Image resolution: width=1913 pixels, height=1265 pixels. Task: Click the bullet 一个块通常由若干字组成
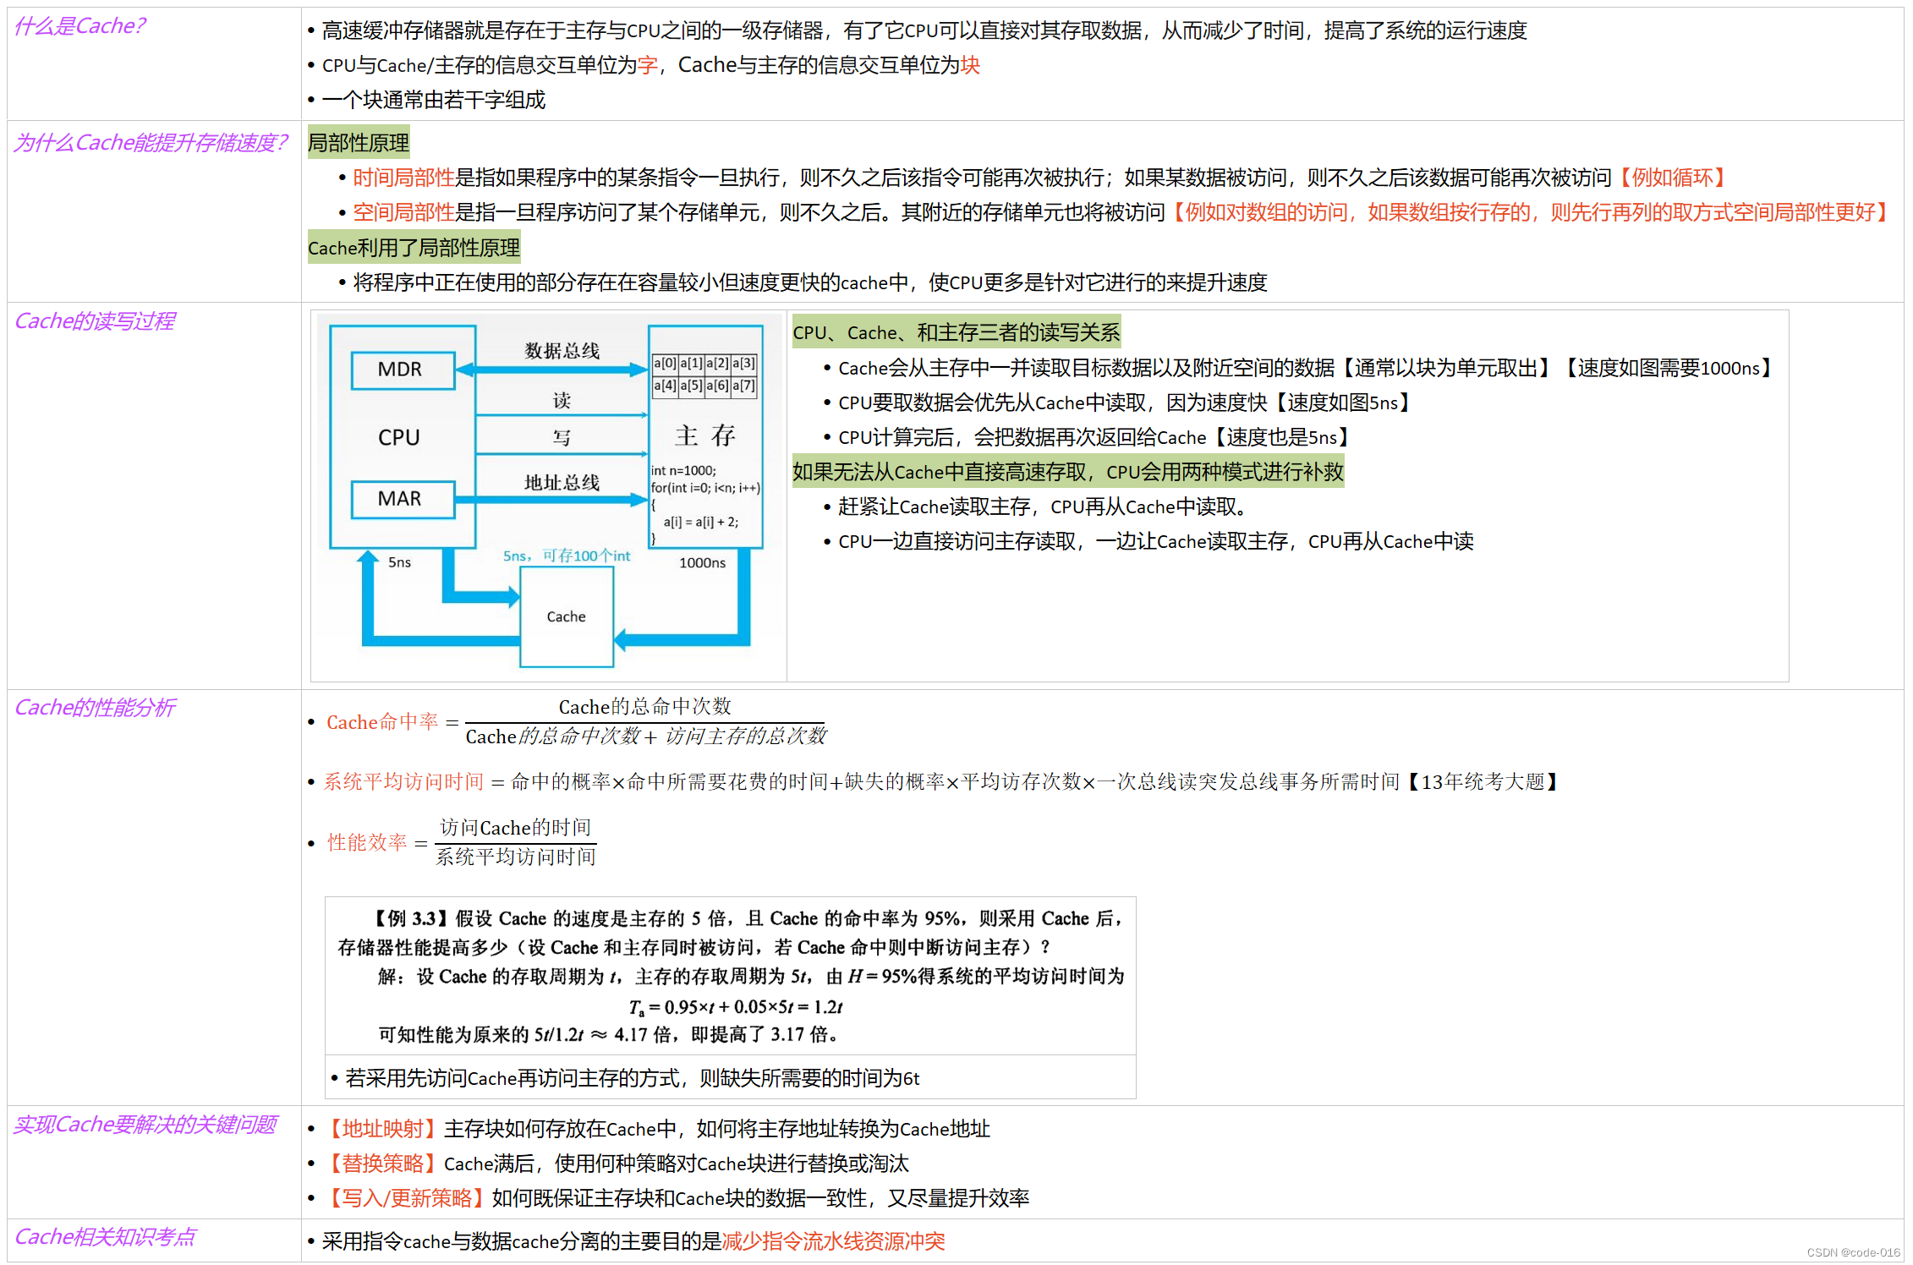pos(434,100)
